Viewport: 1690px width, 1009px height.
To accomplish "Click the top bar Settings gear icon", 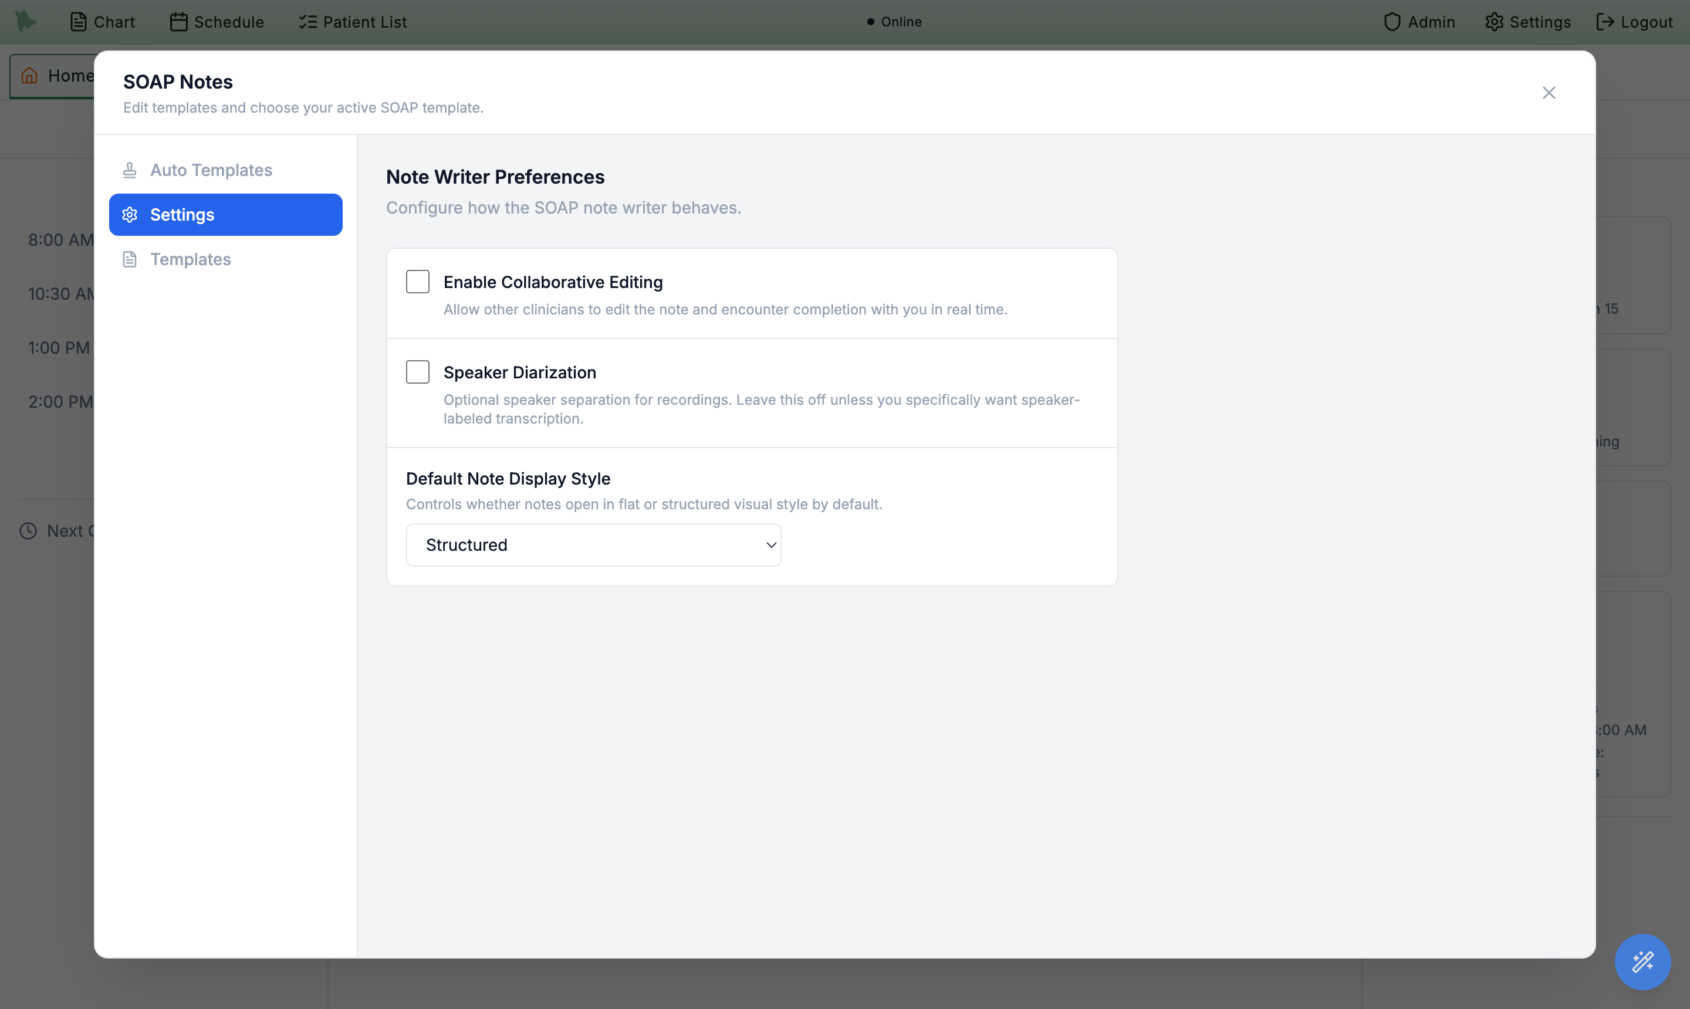I will click(x=1494, y=22).
